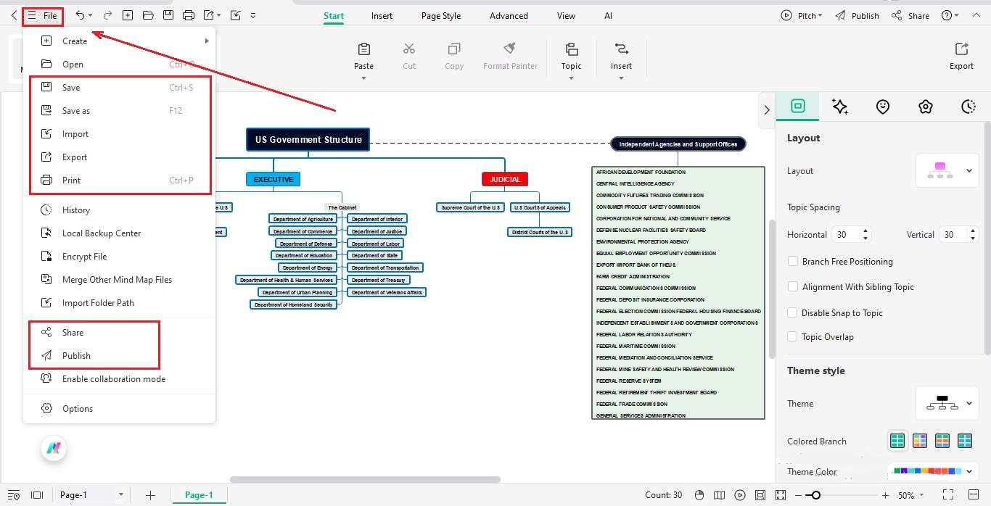Tick the Topic Overlap checkbox
The image size is (991, 506).
click(793, 336)
